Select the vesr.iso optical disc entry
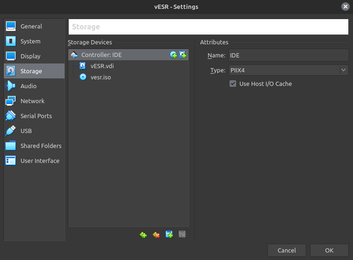The height and width of the screenshot is (260, 353). point(100,77)
